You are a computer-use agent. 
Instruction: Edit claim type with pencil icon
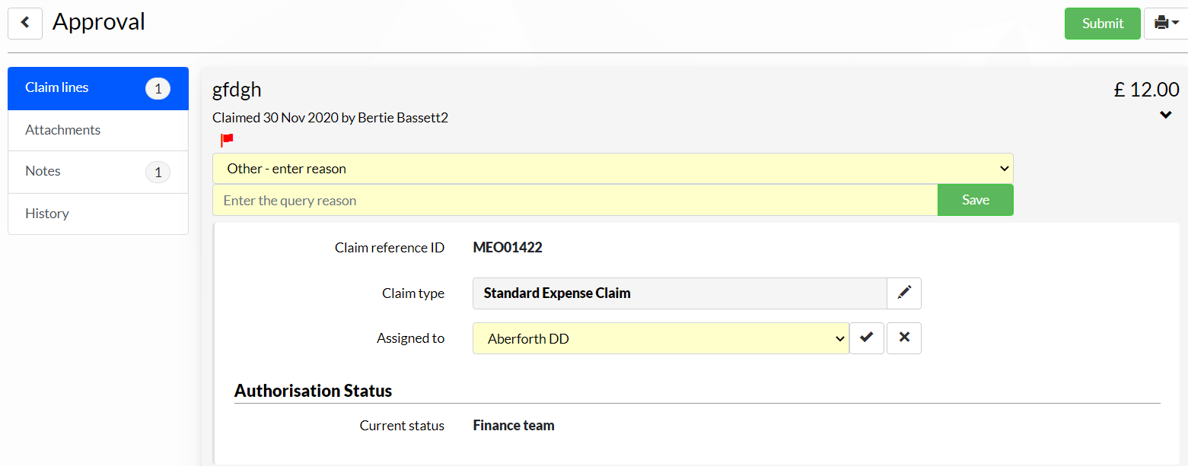[904, 293]
